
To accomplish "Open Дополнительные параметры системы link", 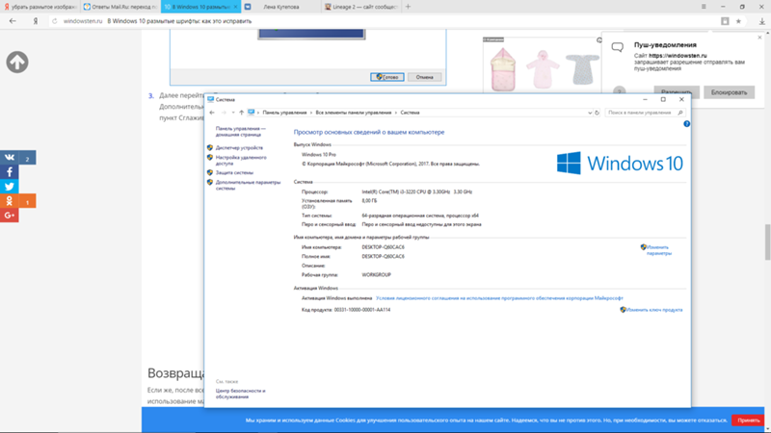I will click(x=248, y=185).
